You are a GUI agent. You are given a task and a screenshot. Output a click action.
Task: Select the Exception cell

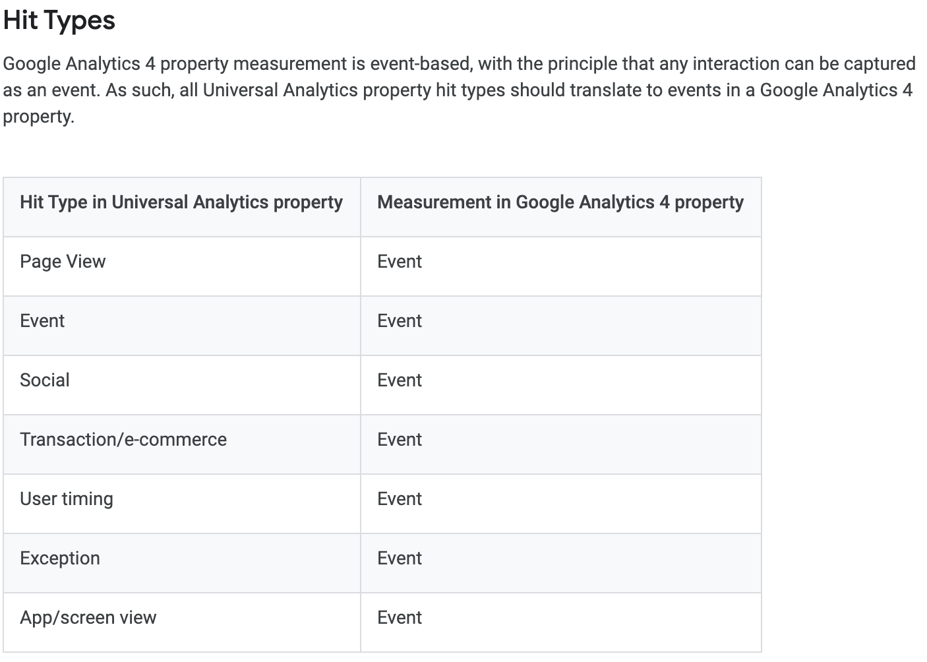(182, 563)
